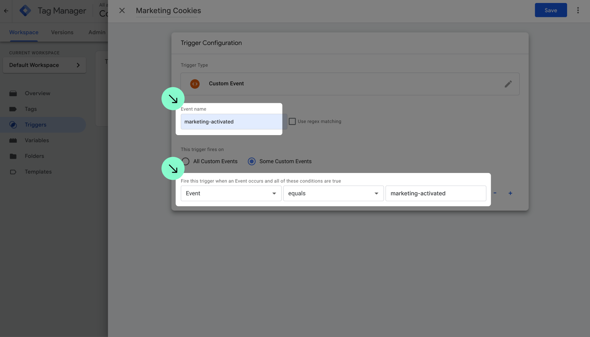Enable Use regex matching checkbox
The height and width of the screenshot is (337, 590).
point(292,121)
